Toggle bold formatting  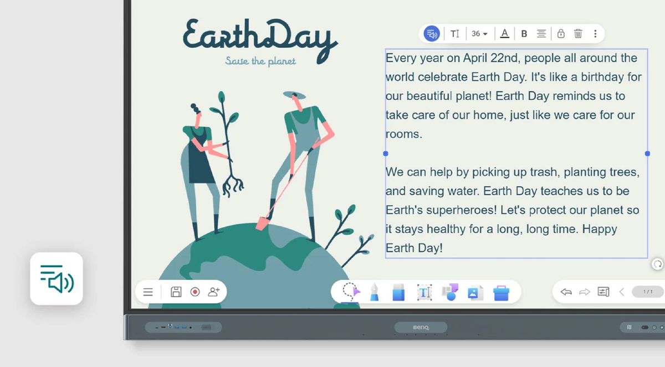(x=524, y=34)
